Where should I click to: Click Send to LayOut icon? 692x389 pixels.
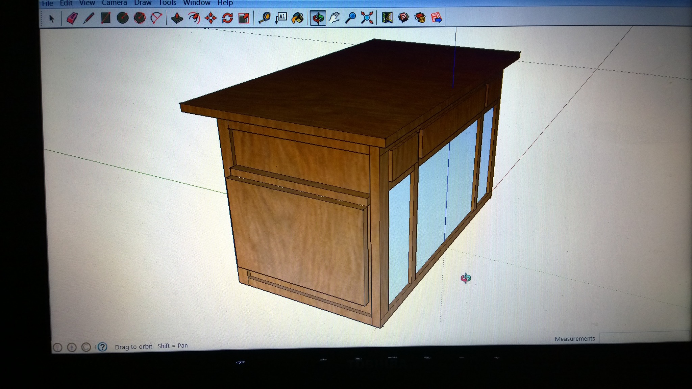click(437, 18)
